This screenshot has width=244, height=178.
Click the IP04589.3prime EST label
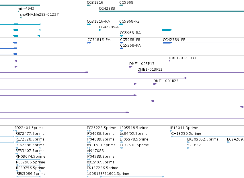pyautogui.click(x=101, y=157)
